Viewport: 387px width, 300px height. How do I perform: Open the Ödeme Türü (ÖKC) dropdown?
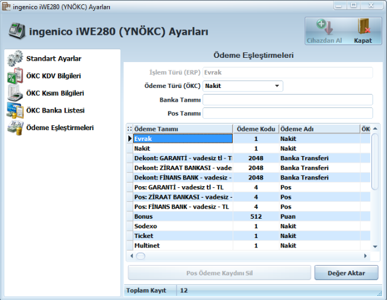click(243, 86)
